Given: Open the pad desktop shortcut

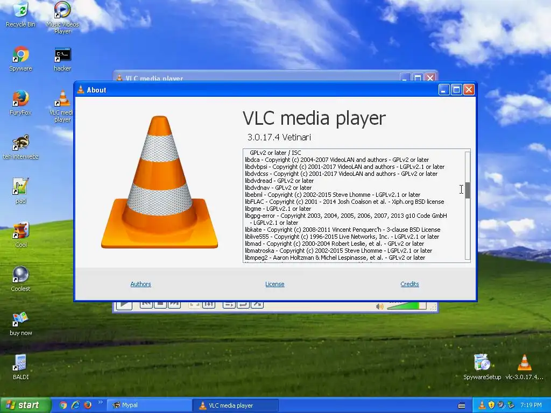Looking at the screenshot, I should click(20, 191).
